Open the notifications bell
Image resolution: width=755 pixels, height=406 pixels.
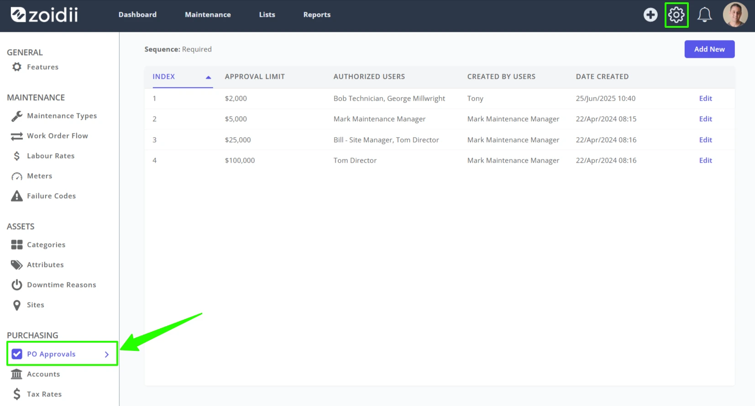tap(704, 15)
